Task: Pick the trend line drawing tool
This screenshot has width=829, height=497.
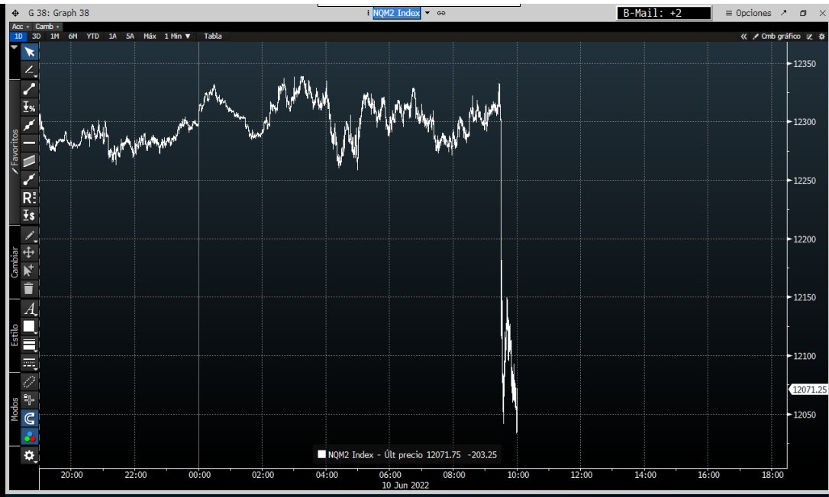Action: click(29, 88)
